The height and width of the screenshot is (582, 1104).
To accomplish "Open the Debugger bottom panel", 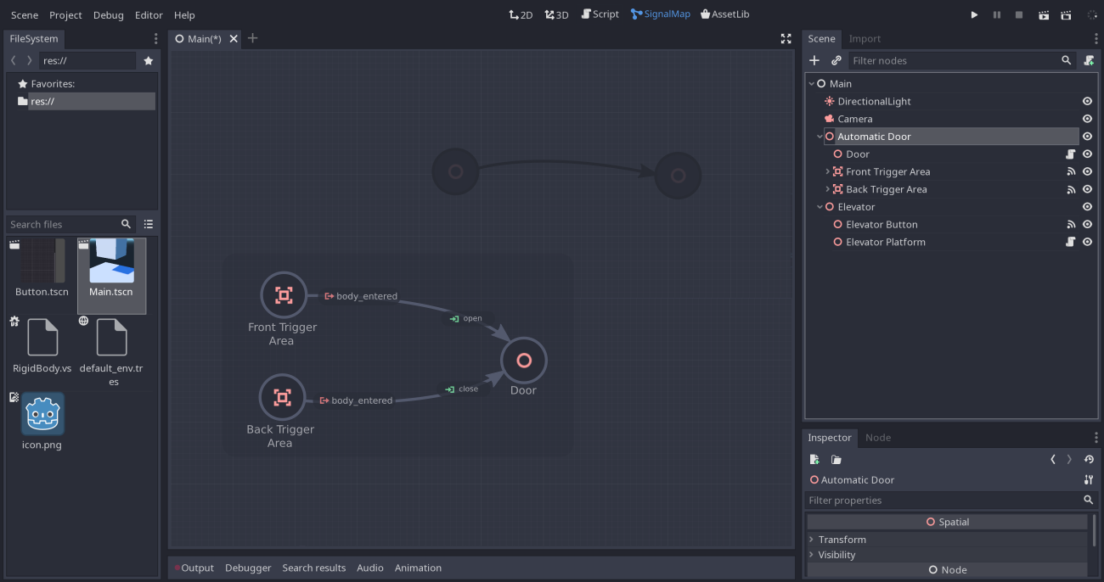I will (x=247, y=568).
